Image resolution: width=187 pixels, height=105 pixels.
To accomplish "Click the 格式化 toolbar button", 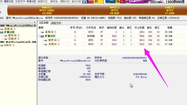I will point(54,1).
